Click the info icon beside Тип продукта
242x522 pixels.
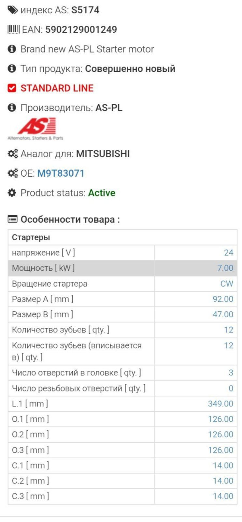(x=12, y=69)
